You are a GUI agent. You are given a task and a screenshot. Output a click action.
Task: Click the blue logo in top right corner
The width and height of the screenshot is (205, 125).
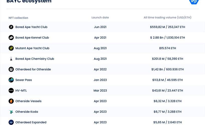pos(194,2)
